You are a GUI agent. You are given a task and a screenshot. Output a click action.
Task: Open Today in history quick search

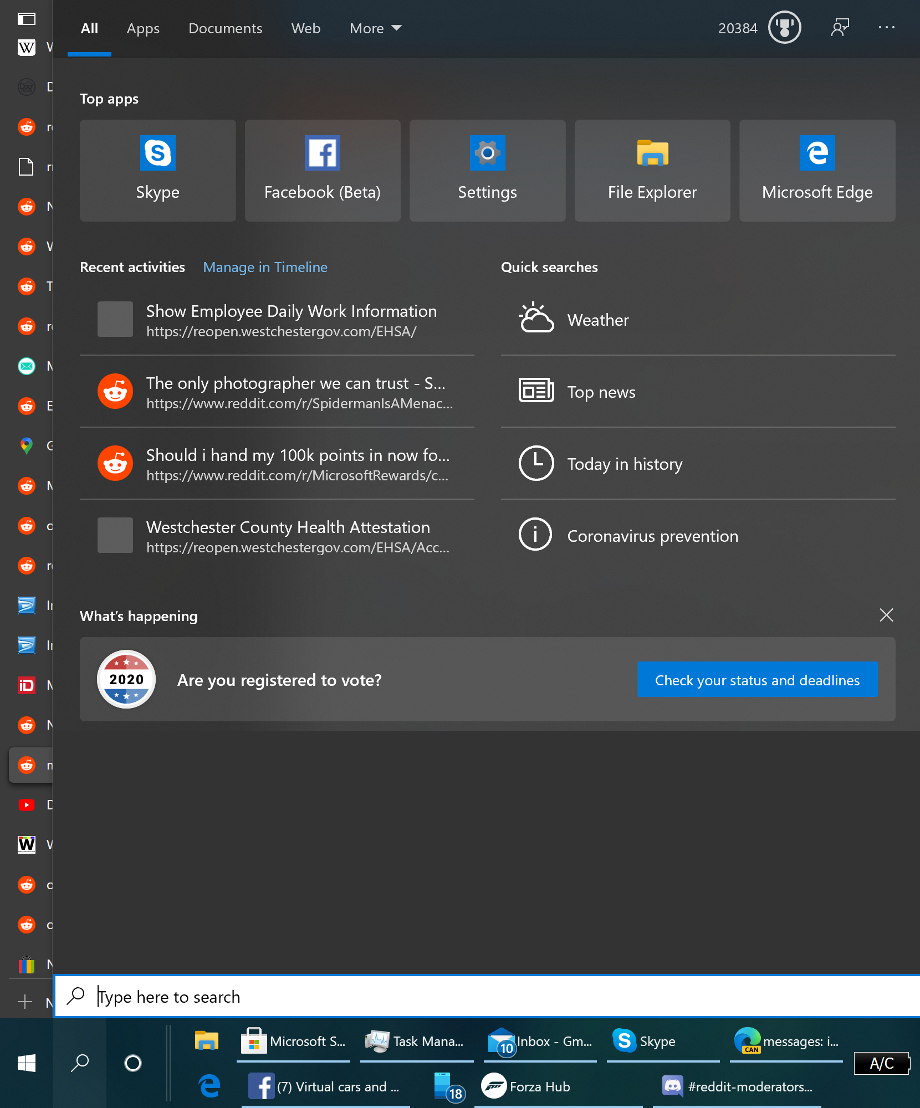[x=698, y=464]
